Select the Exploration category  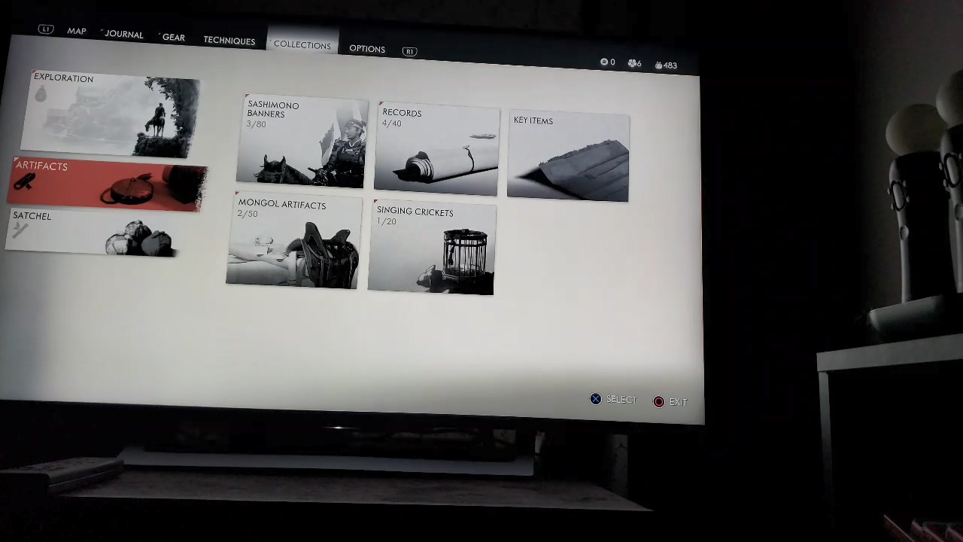(x=111, y=114)
